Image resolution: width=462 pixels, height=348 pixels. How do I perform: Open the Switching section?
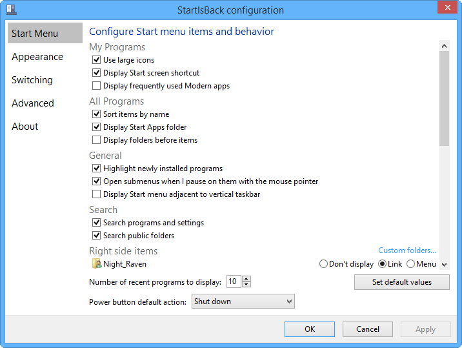pos(32,80)
